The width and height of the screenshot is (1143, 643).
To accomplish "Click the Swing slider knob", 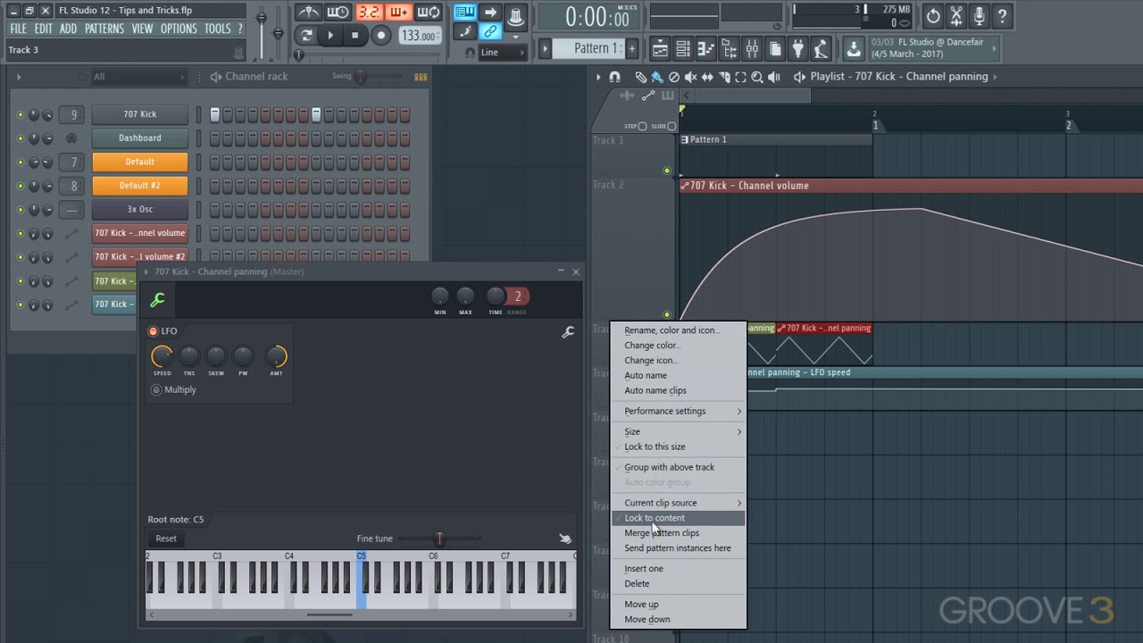I will (x=361, y=77).
